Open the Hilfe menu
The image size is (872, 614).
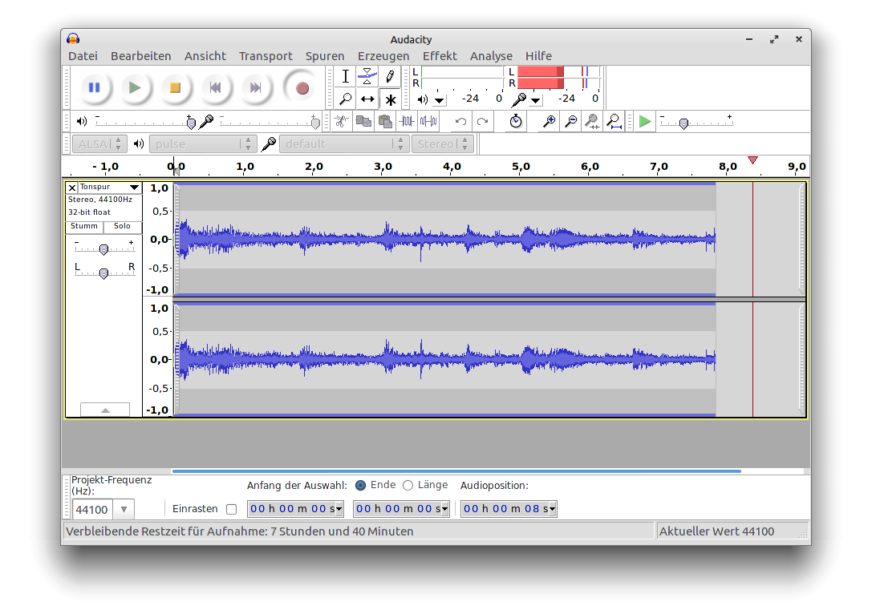538,56
